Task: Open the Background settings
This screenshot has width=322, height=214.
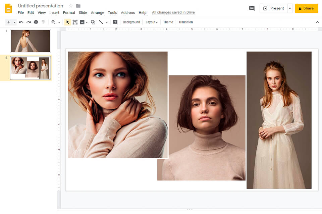Action: click(131, 22)
